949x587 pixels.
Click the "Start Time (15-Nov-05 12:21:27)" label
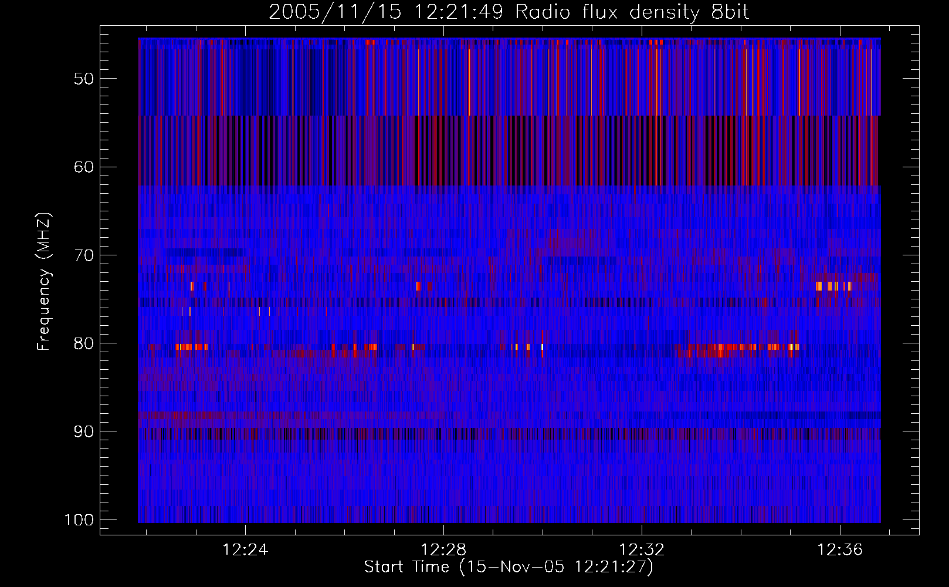pyautogui.click(x=509, y=567)
